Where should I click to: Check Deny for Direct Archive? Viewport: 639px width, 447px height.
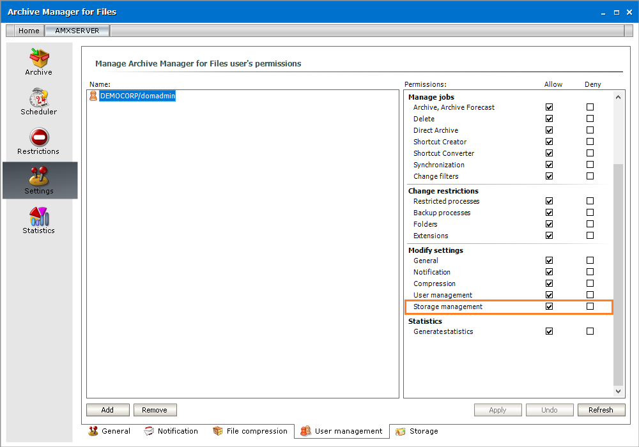click(590, 130)
